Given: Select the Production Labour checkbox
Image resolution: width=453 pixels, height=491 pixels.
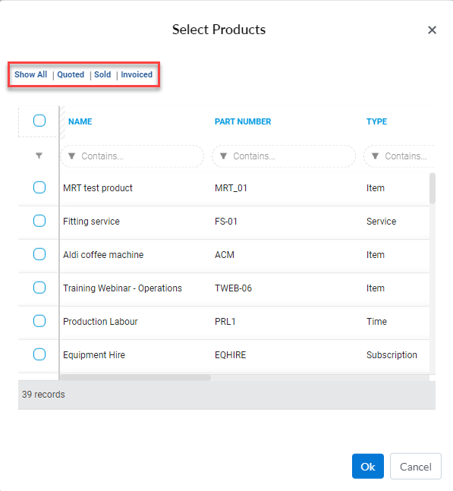Looking at the screenshot, I should tap(39, 321).
